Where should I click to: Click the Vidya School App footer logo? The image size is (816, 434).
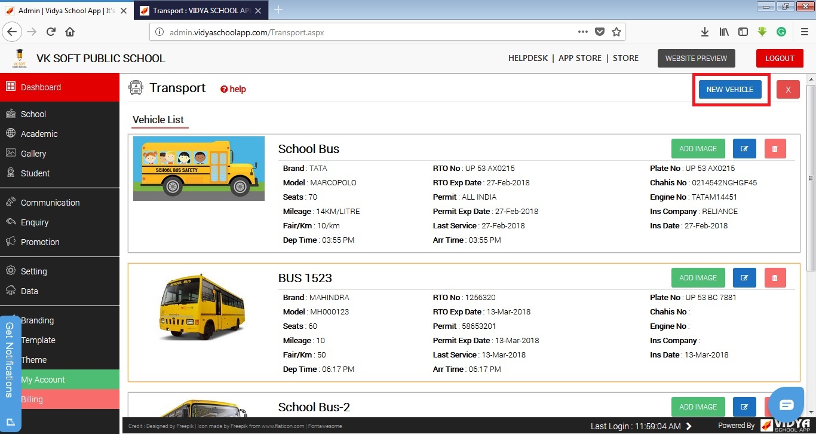pyautogui.click(x=786, y=425)
